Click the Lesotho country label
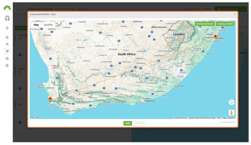Screen dimensions: 251x145 pyautogui.click(x=179, y=34)
